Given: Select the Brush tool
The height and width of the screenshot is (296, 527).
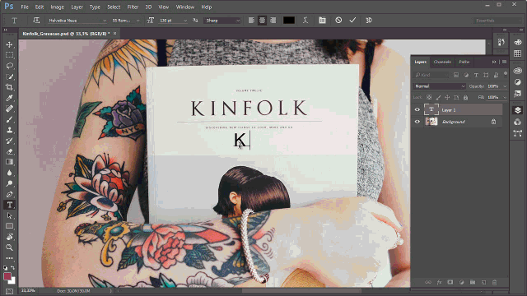Looking at the screenshot, I should [9, 119].
